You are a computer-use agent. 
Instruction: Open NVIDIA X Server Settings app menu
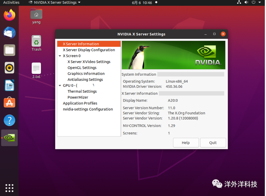pyautogui.click(x=55, y=3)
